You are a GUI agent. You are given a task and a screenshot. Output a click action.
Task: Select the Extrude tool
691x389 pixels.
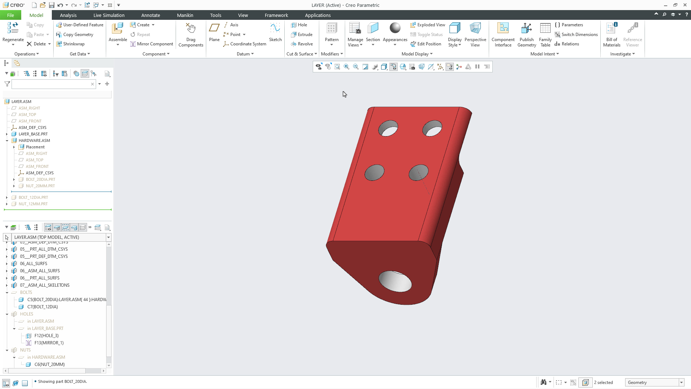click(302, 35)
